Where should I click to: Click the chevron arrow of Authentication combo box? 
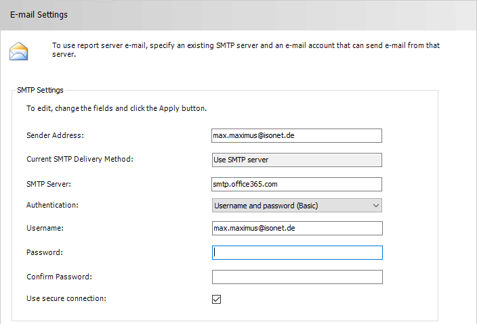(376, 206)
